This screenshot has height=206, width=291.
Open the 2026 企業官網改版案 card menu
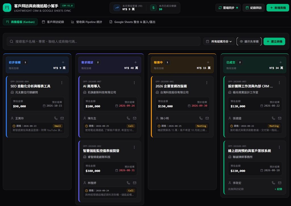[x=207, y=83]
